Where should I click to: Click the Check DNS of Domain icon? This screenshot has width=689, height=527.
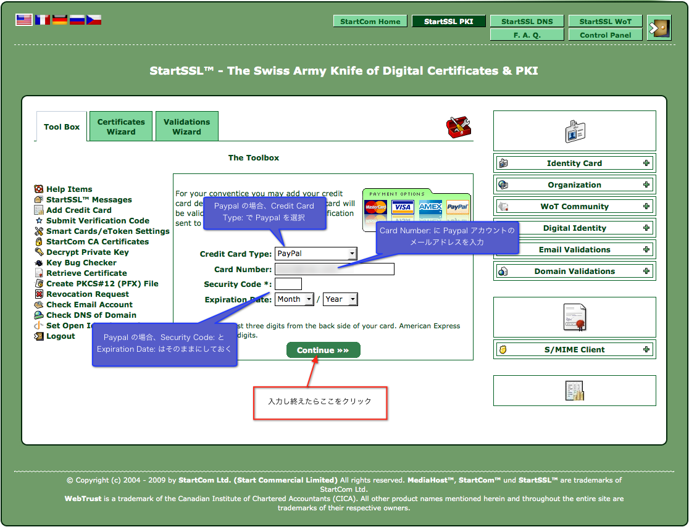[x=39, y=315]
